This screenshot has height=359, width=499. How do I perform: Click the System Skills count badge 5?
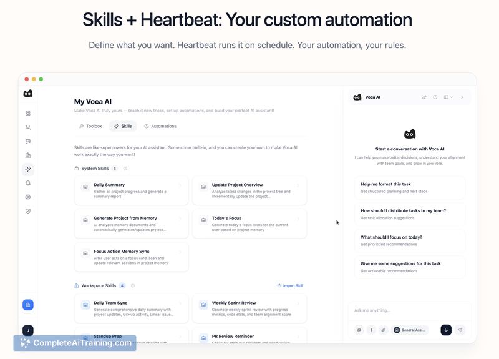[115, 169]
